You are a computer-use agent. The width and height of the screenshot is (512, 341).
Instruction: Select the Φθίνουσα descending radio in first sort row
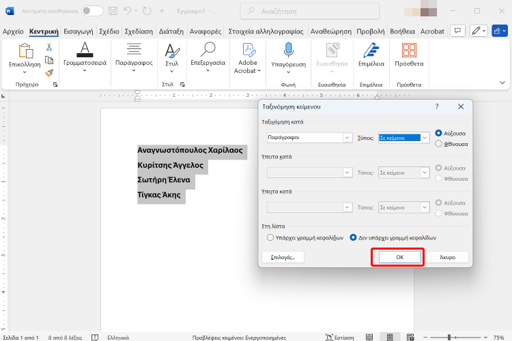click(x=438, y=144)
